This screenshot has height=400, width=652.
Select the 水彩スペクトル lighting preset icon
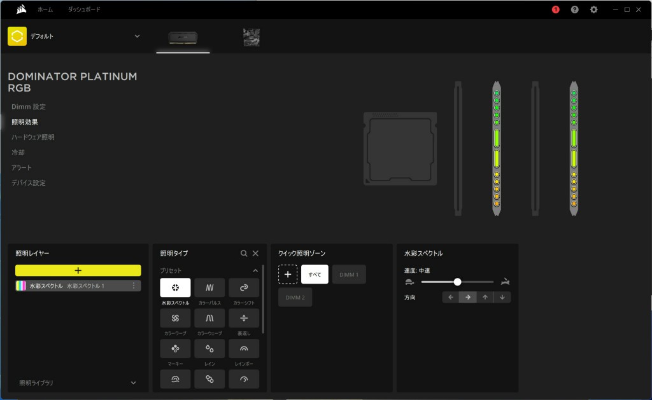pos(175,287)
